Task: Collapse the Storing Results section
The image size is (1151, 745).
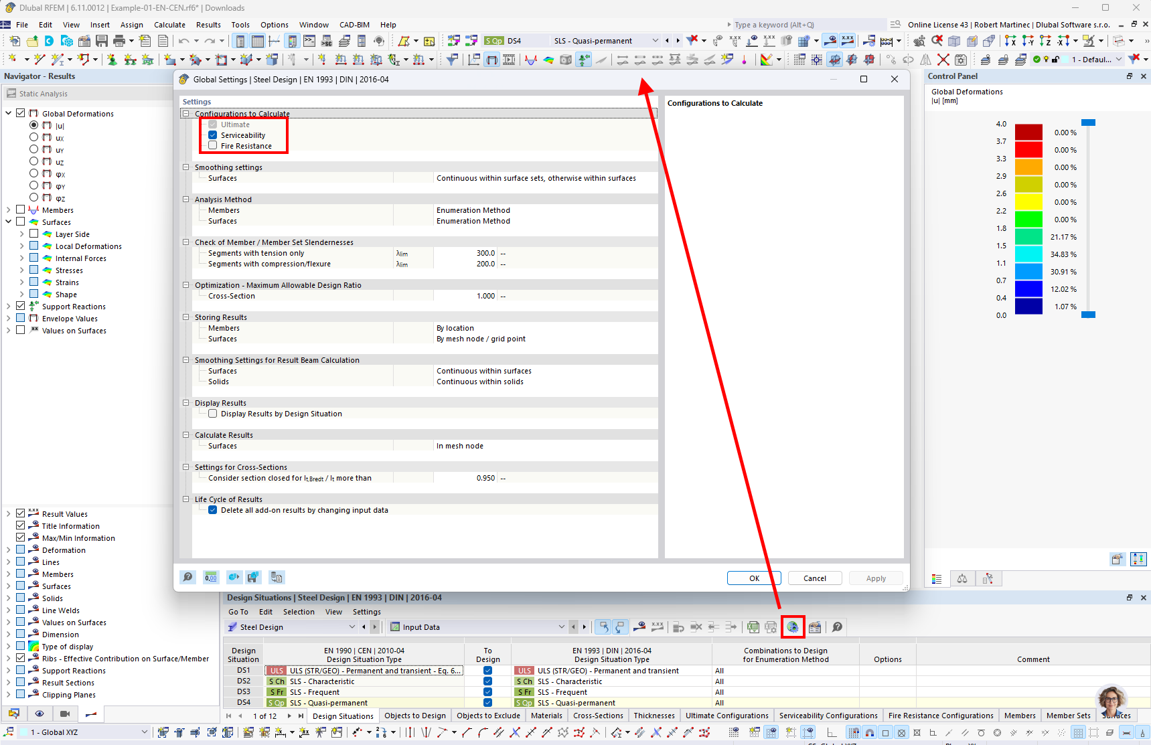Action: coord(186,317)
